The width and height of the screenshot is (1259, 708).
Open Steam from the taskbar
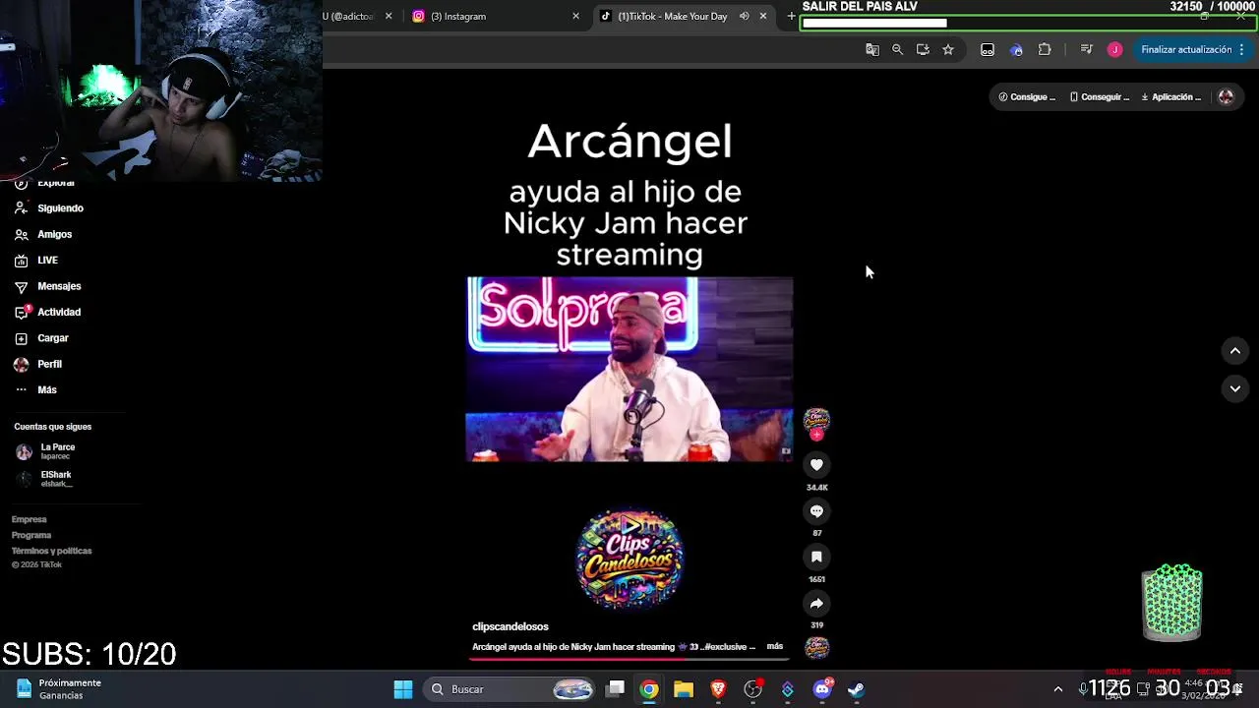click(857, 689)
